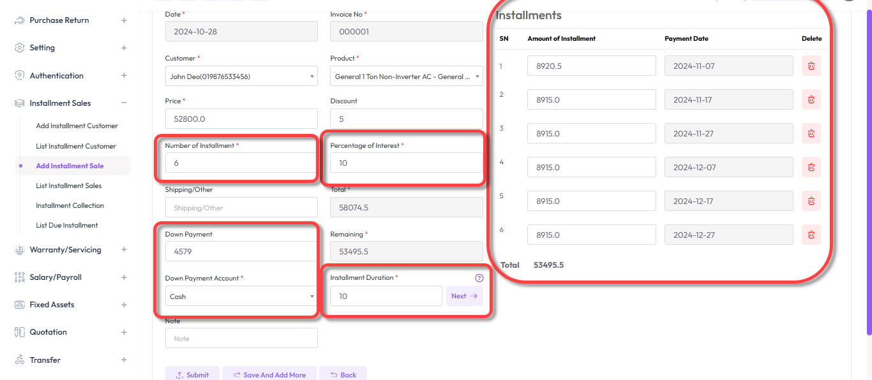Screen dimensions: 872x380
Task: Click the Warranty/Servicing sidebar icon
Action: point(19,250)
